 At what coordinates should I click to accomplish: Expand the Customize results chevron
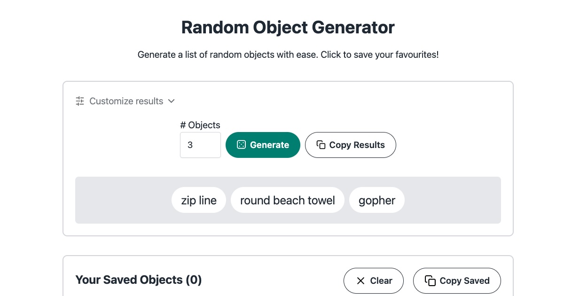tap(172, 101)
